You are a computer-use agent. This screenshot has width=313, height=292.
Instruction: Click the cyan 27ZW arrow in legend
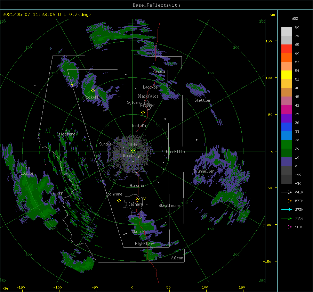click(287, 209)
